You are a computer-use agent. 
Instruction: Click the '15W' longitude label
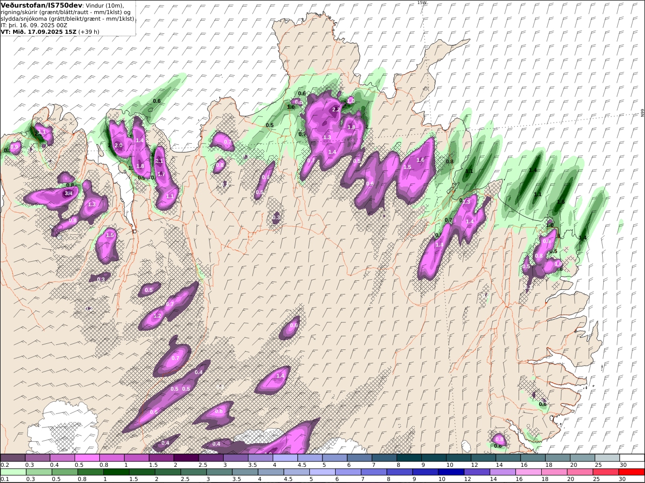click(421, 3)
